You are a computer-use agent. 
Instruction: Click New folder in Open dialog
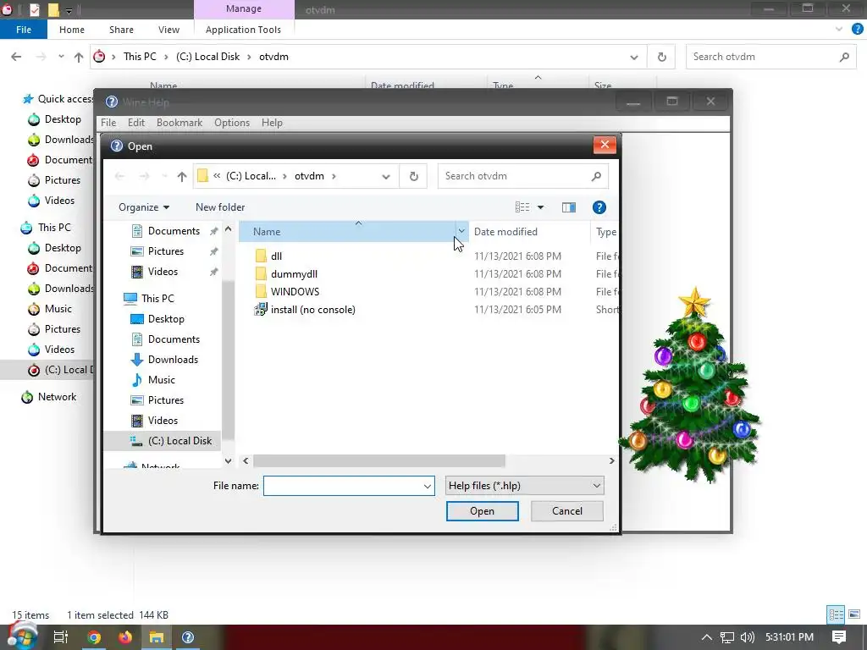(x=220, y=207)
